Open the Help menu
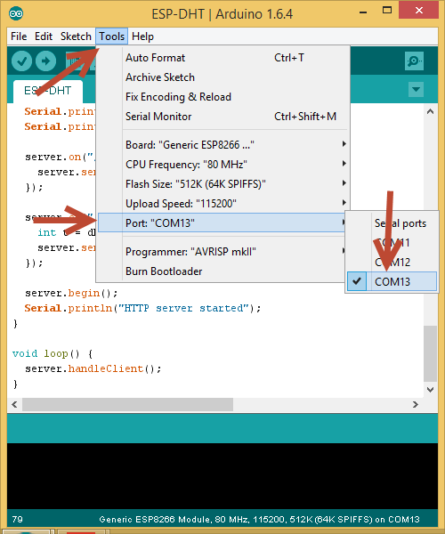Screen dimensions: 445x534 pyautogui.click(x=142, y=36)
